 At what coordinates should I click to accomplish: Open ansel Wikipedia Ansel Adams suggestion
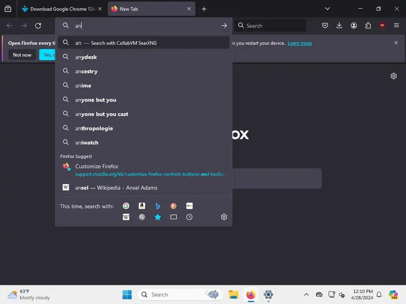click(144, 188)
